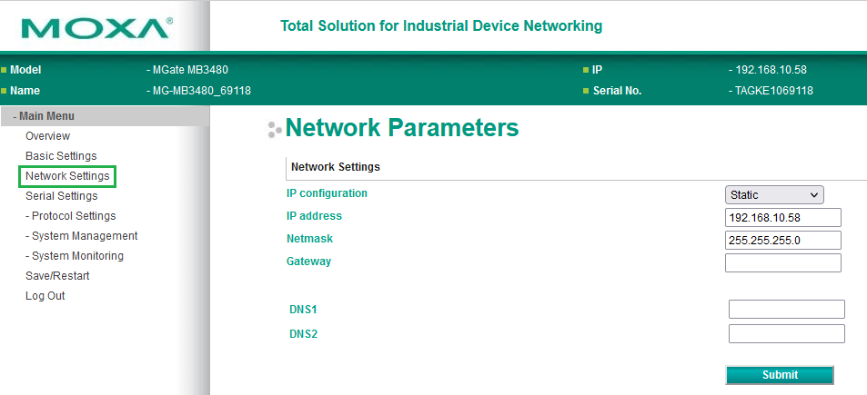Focus the empty Gateway field

tap(783, 262)
